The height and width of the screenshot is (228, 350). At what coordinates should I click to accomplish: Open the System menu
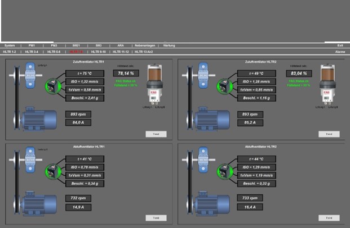tap(10, 45)
